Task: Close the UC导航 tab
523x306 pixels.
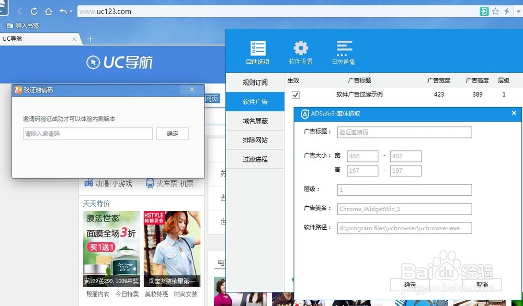Action: pos(74,39)
